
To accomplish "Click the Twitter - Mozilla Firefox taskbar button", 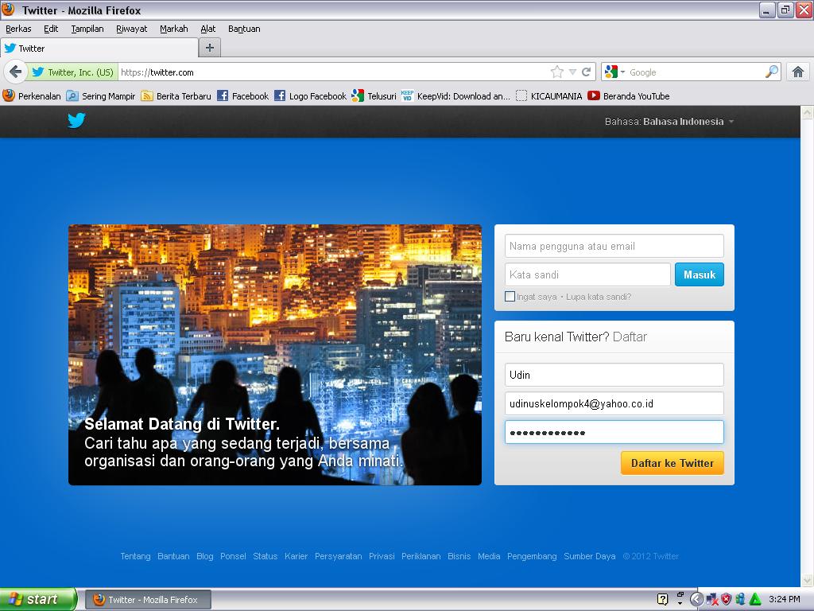I will (x=148, y=600).
